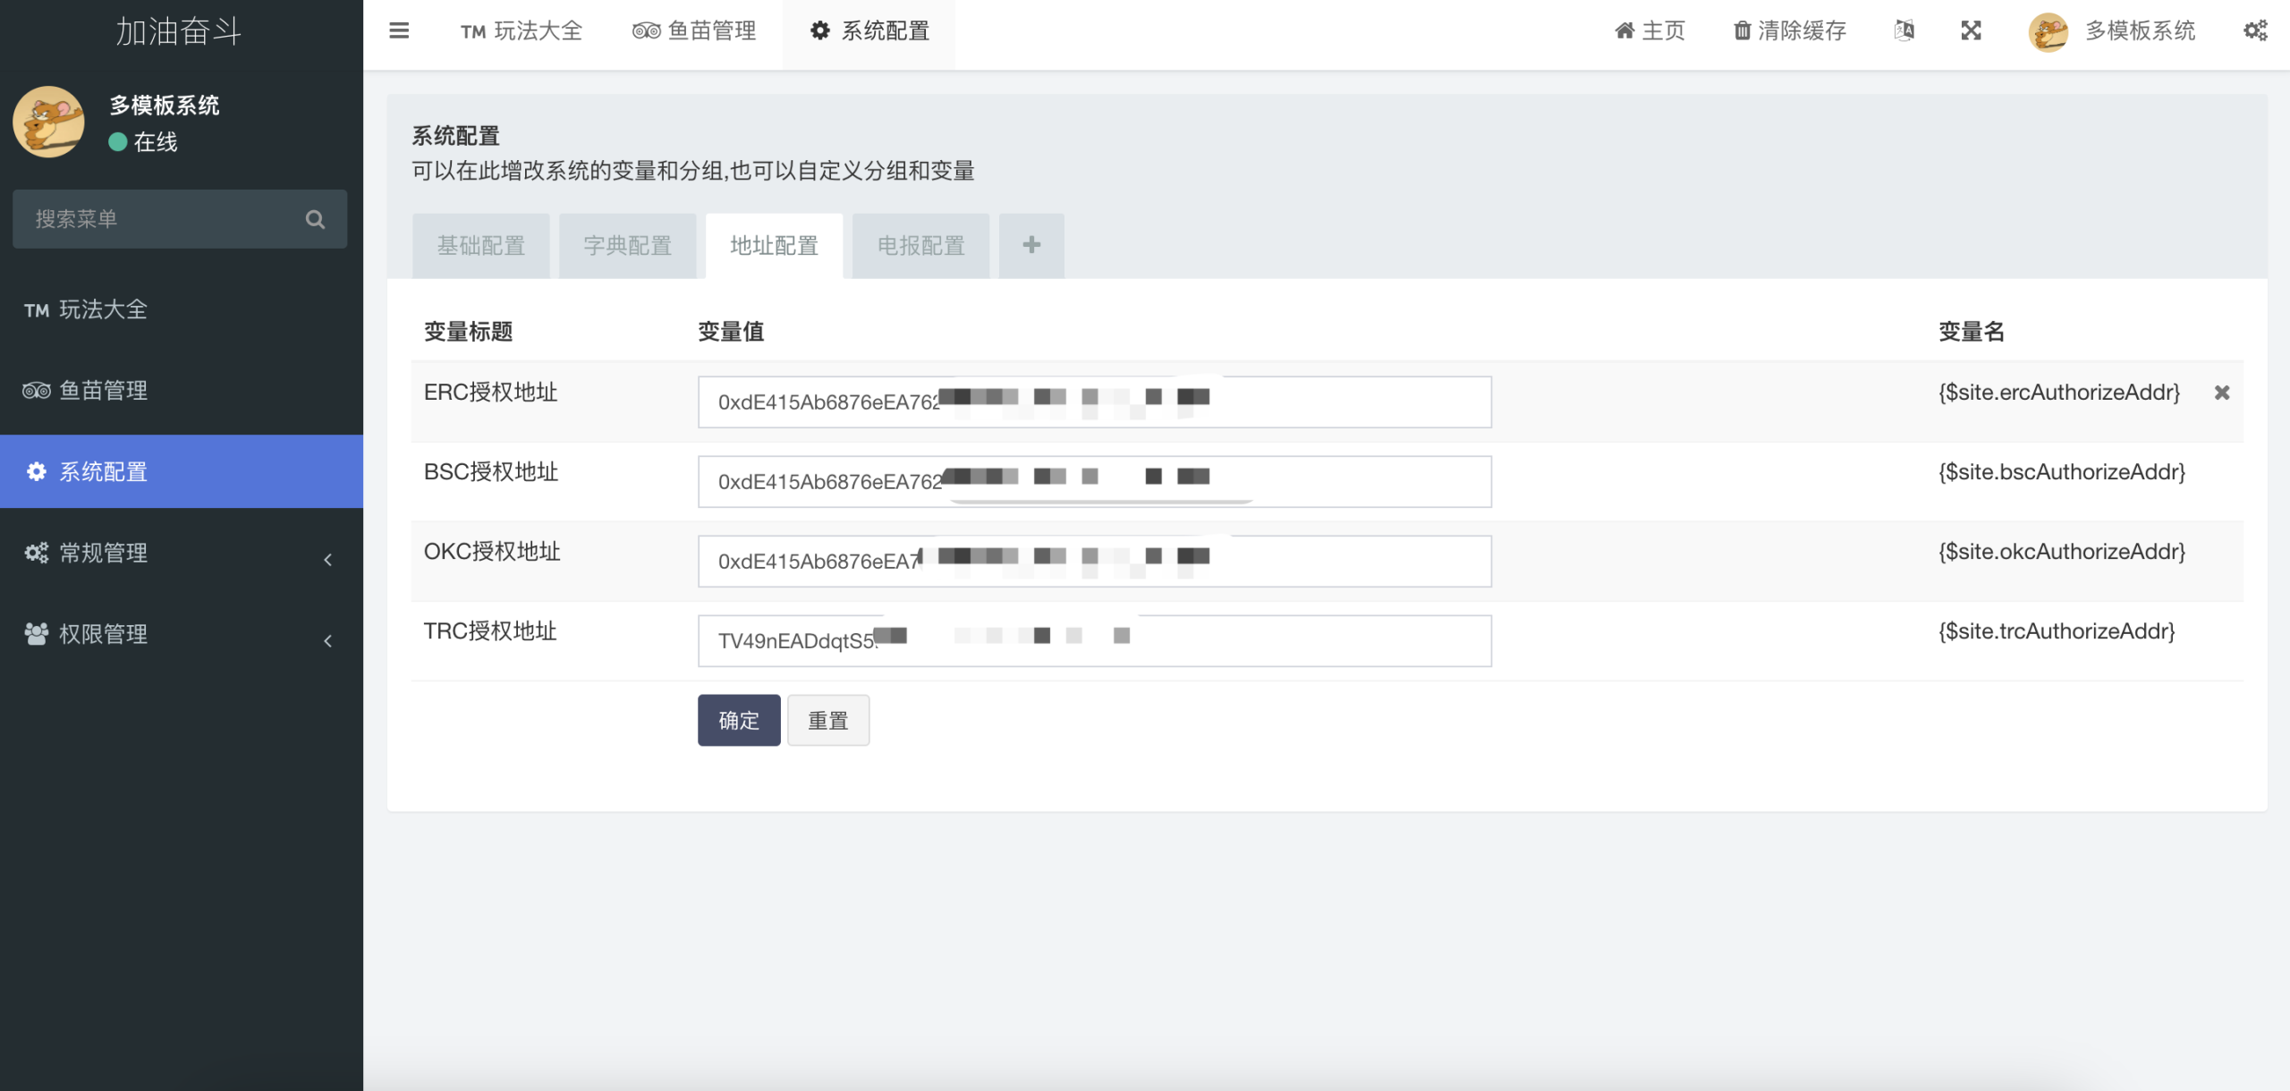The height and width of the screenshot is (1091, 2290).
Task: Open the 电报配置 tab
Action: pyautogui.click(x=920, y=246)
